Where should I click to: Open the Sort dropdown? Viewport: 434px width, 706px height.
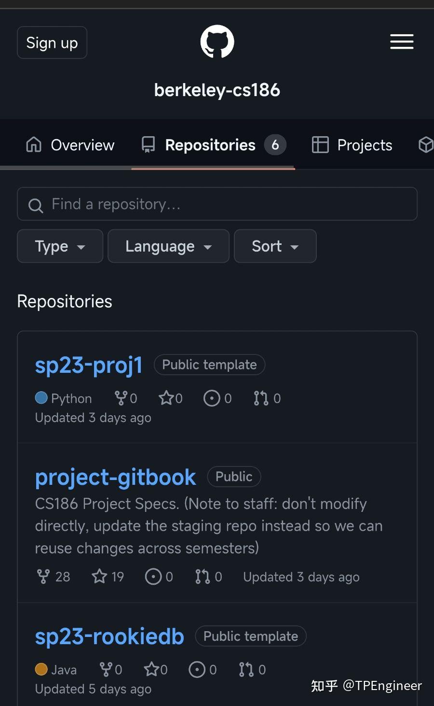pyautogui.click(x=275, y=246)
